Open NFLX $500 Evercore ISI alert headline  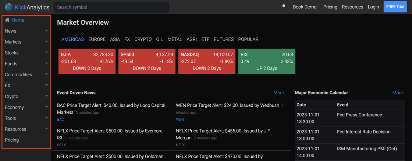[x=110, y=134]
